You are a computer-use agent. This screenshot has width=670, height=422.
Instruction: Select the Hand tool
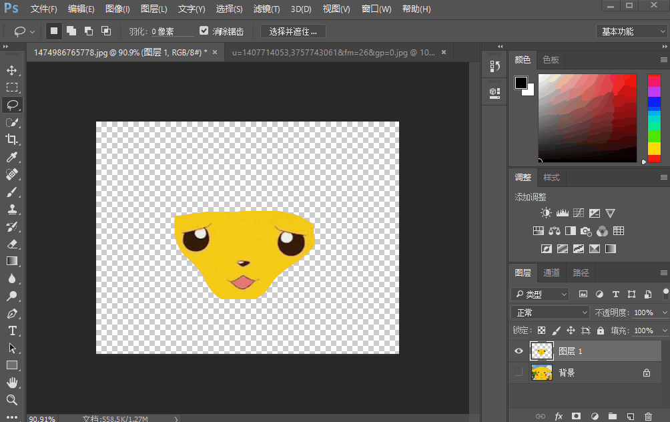[12, 383]
